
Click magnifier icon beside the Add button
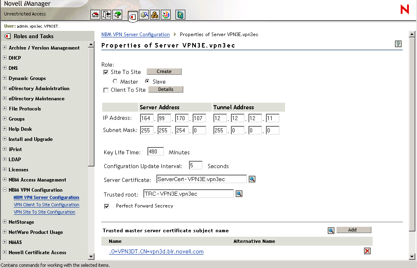pyautogui.click(x=331, y=230)
